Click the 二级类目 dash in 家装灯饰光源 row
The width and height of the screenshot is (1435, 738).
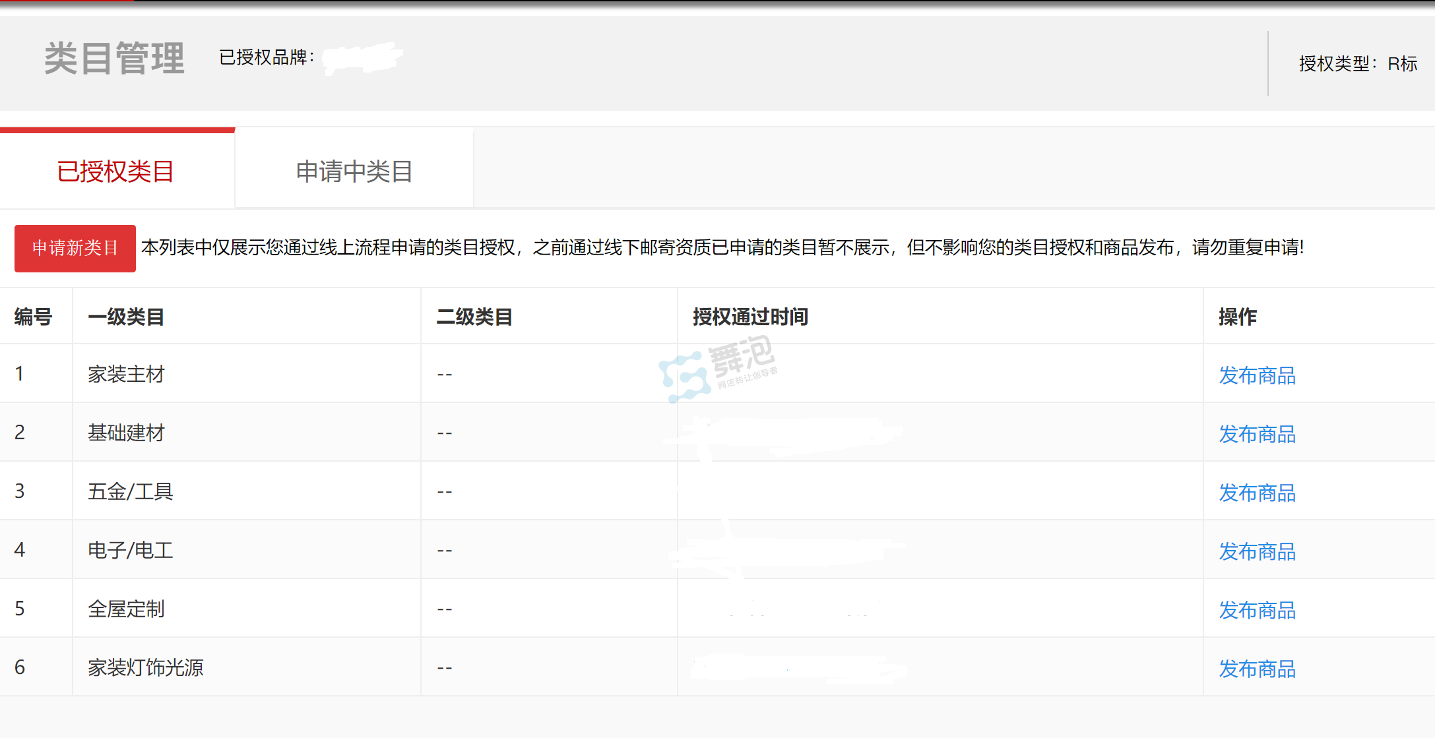coord(445,668)
